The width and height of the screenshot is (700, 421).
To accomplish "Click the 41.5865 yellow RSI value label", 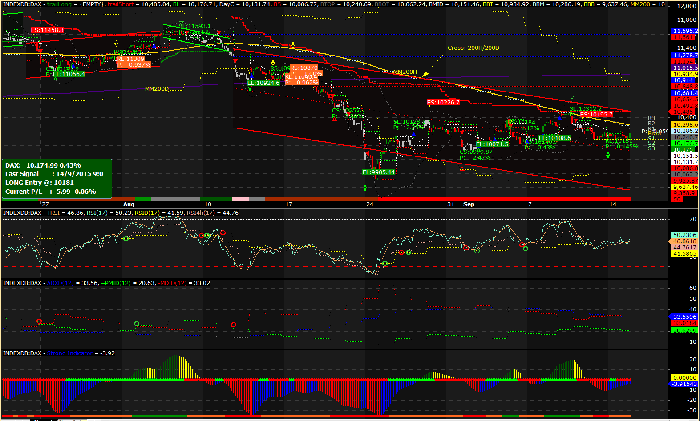I will tap(685, 254).
